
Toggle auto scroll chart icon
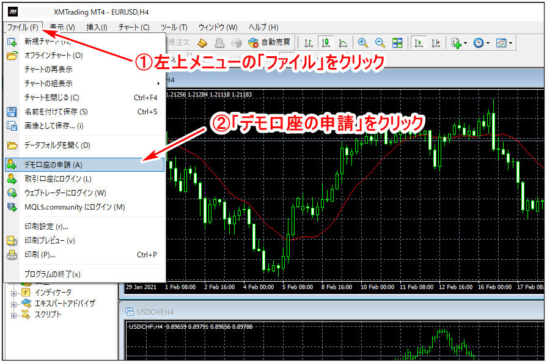point(418,43)
